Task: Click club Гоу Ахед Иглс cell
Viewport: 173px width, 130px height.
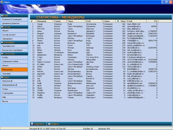Action: [x=92, y=57]
